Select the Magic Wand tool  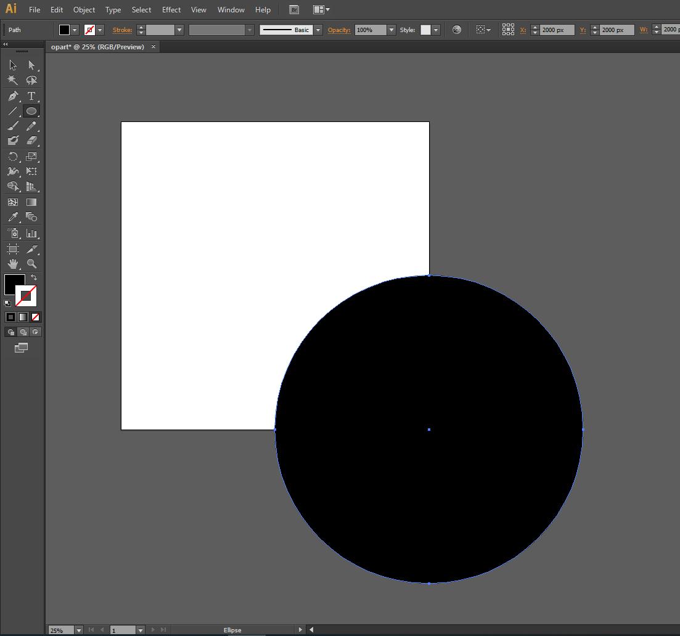(12, 80)
